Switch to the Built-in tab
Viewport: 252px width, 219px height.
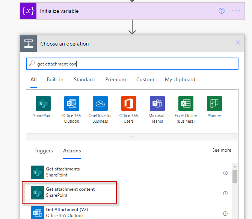(x=55, y=79)
